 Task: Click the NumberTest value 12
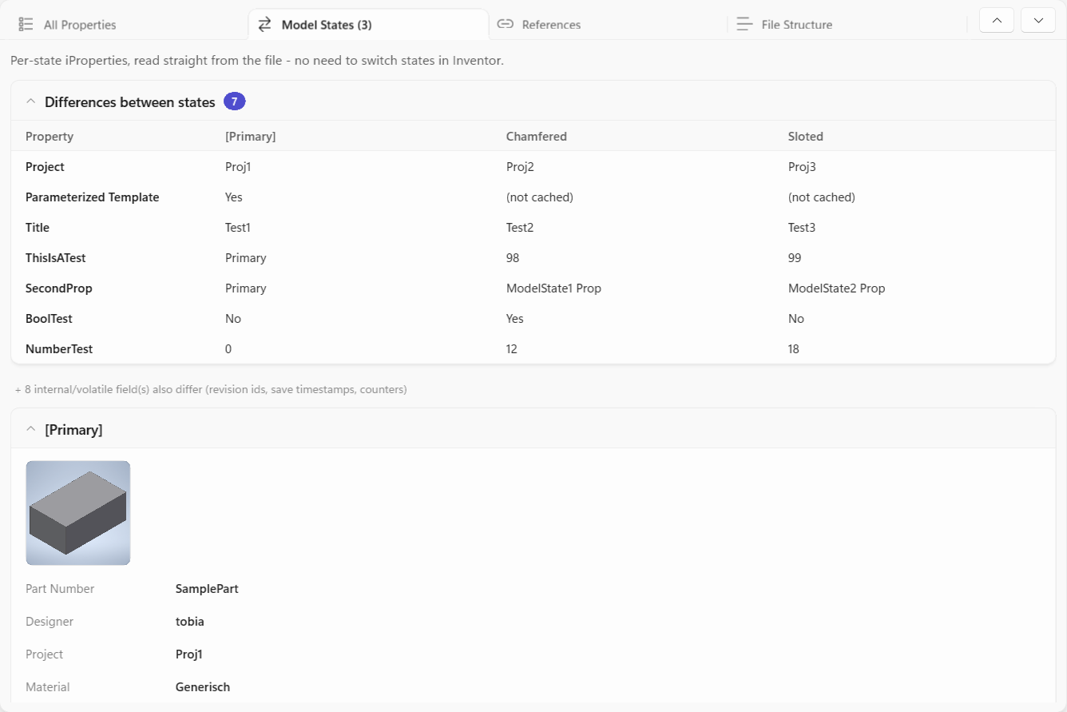(x=512, y=349)
